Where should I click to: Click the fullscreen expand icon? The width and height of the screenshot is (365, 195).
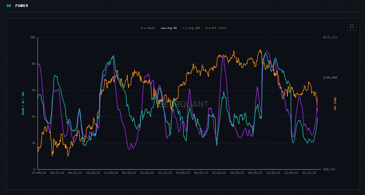point(352,26)
